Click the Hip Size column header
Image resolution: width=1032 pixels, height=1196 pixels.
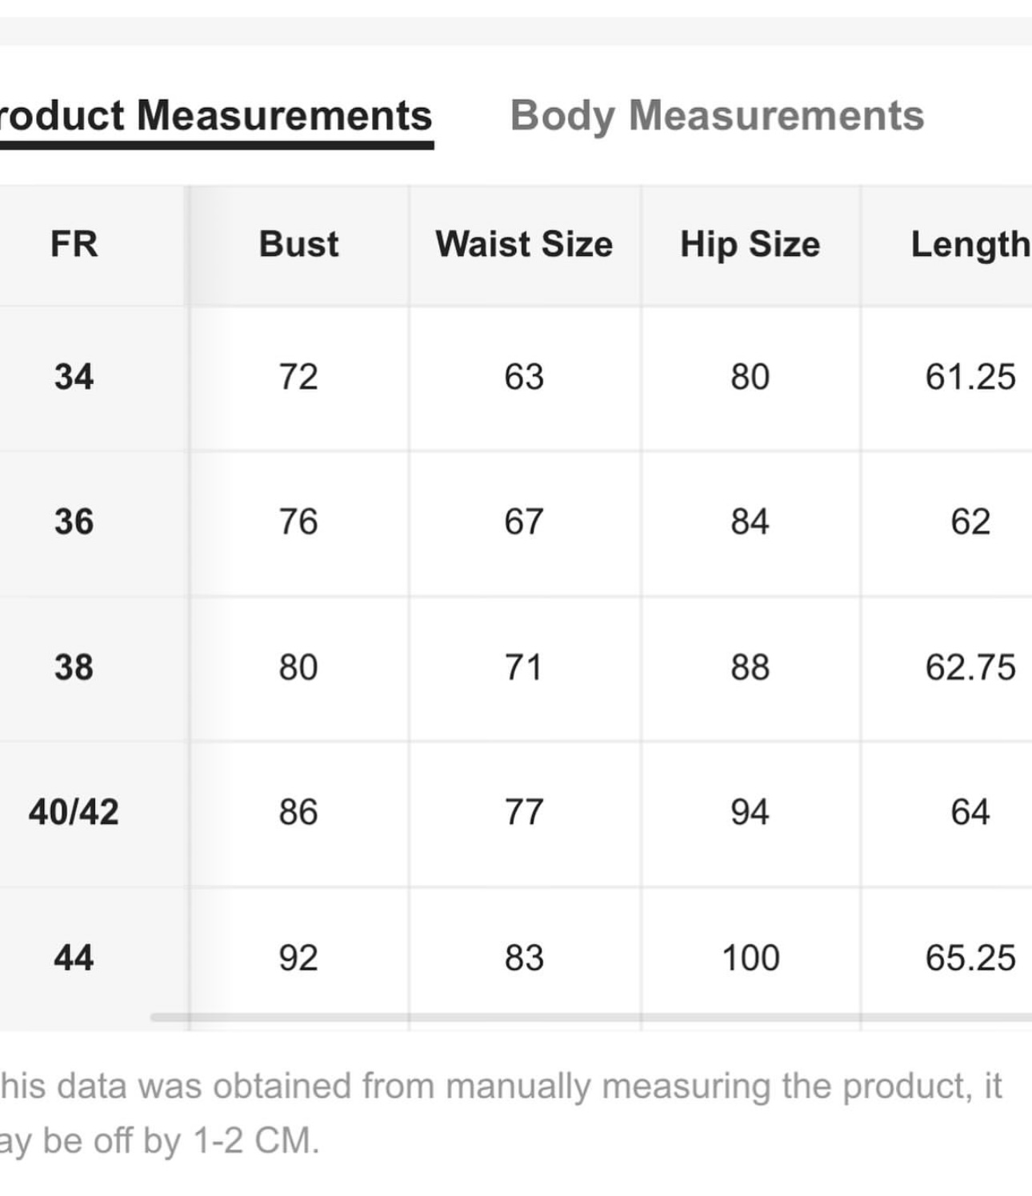coord(750,245)
